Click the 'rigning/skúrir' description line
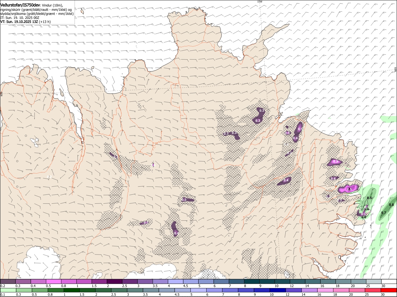The image size is (397, 297). 36,9
